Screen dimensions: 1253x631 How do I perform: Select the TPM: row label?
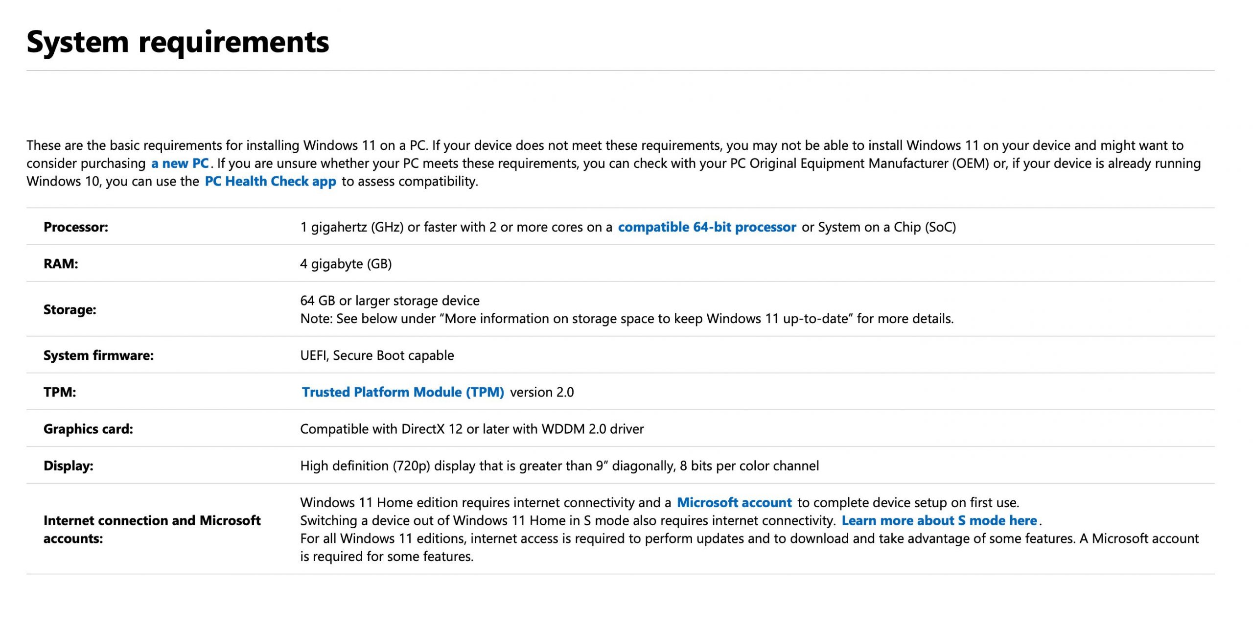[x=60, y=392]
